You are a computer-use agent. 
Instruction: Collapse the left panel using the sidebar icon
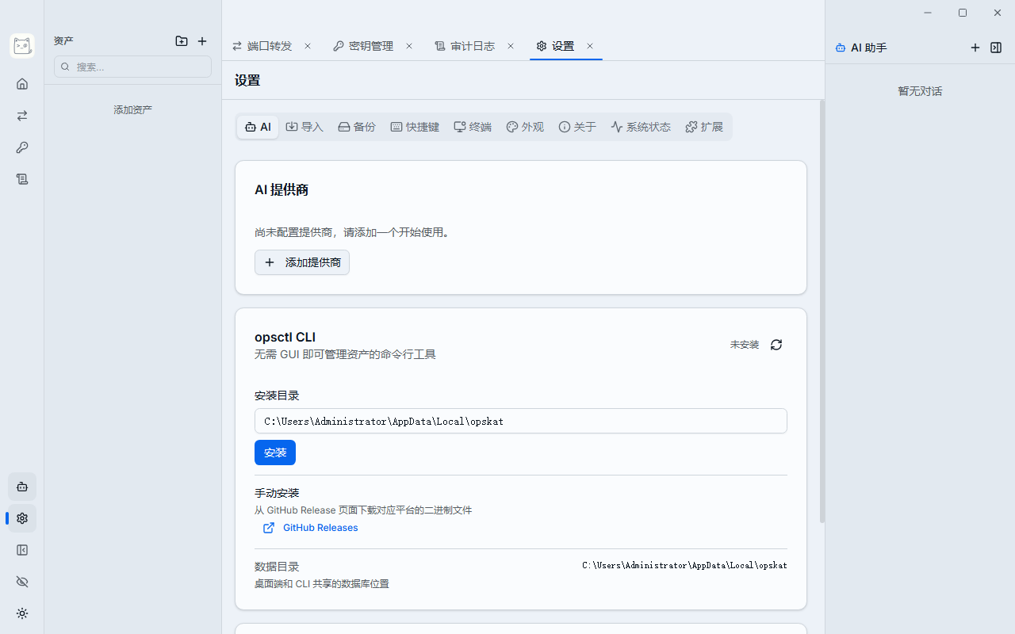[21, 550]
